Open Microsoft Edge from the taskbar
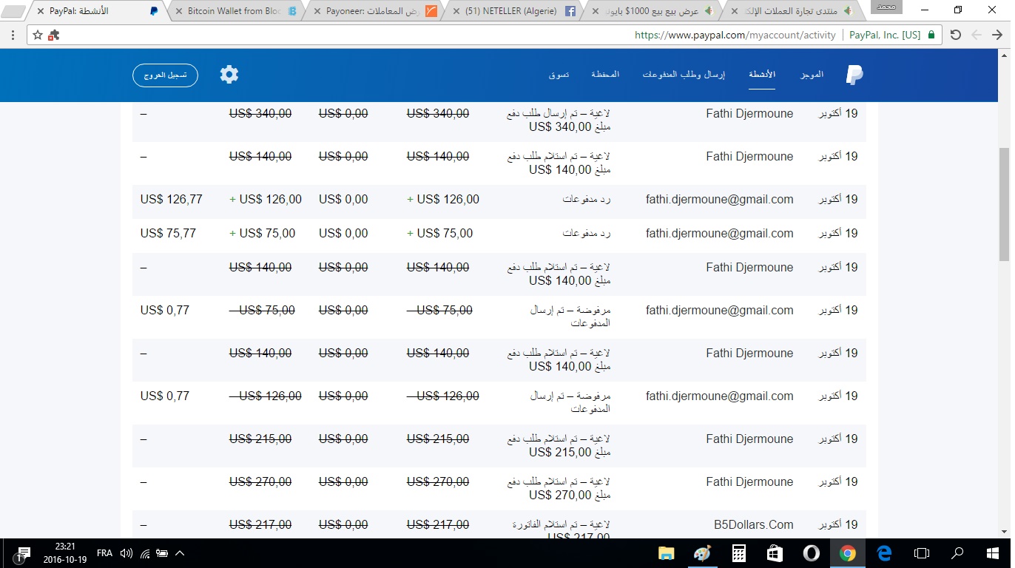 tap(884, 553)
